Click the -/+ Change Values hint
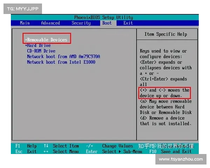The height and width of the screenshot is (168, 210). click(x=109, y=146)
